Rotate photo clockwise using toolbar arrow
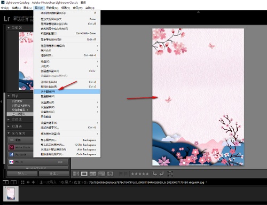This screenshot has height=205, width=267. [x=162, y=174]
